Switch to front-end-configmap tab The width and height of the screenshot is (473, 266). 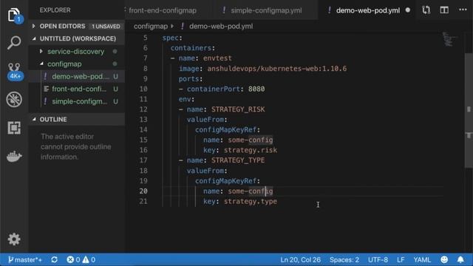[x=163, y=10]
